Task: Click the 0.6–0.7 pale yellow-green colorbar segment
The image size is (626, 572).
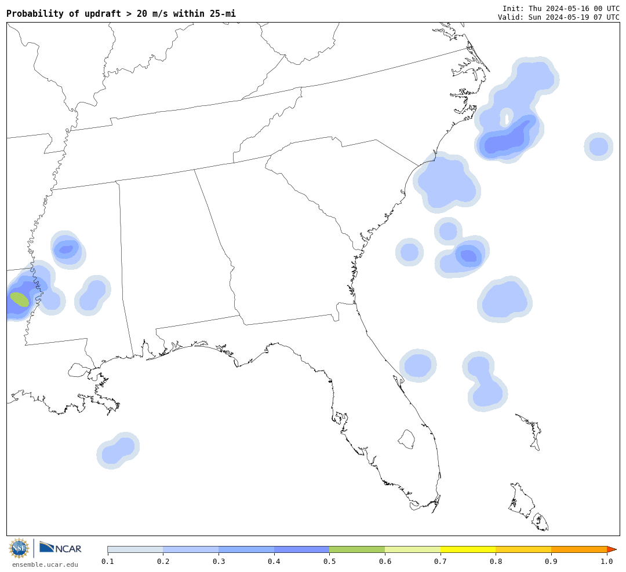Action: 413,549
